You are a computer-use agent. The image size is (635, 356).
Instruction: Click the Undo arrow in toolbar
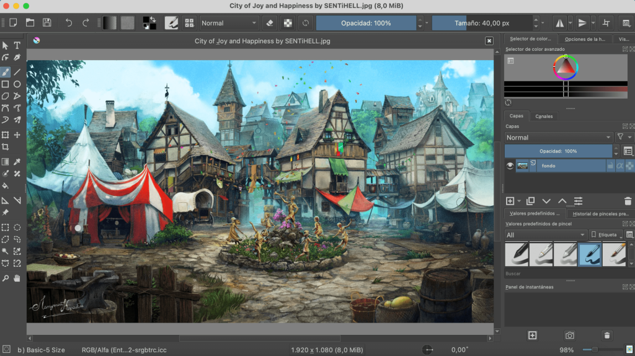coord(68,23)
